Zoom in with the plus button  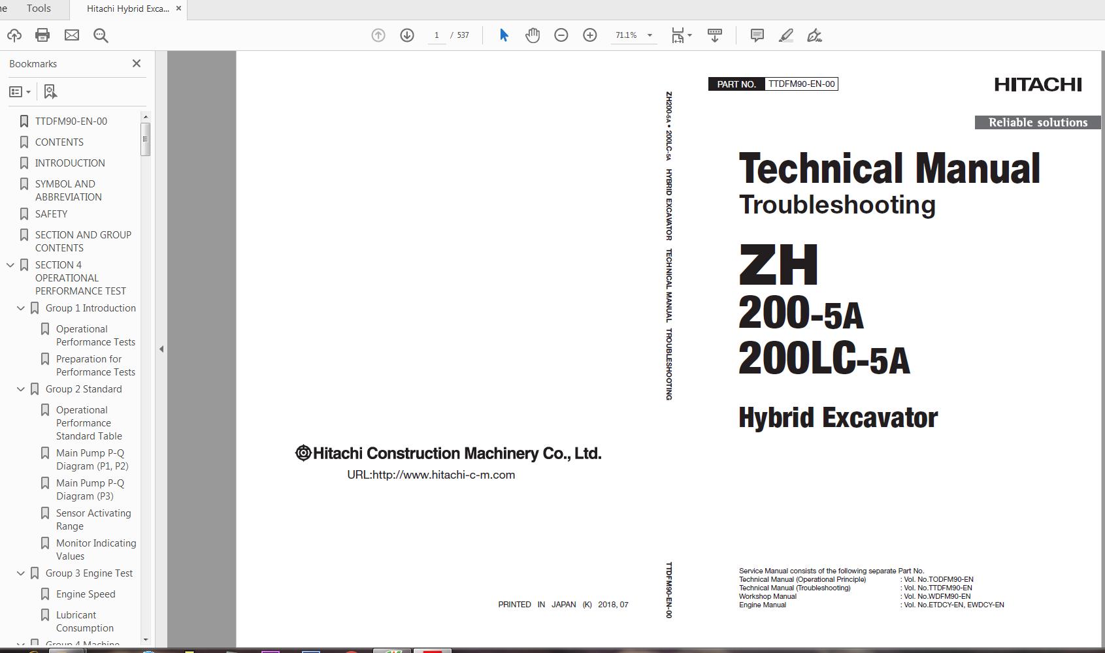[x=590, y=35]
